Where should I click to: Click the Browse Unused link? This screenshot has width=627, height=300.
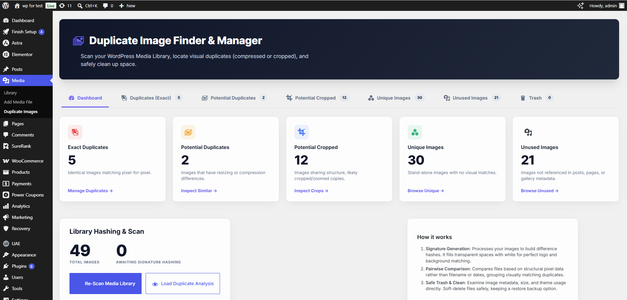click(x=540, y=191)
